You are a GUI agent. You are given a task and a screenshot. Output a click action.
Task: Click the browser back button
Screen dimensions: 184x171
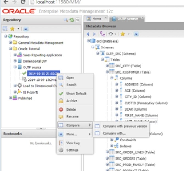point(6,2)
